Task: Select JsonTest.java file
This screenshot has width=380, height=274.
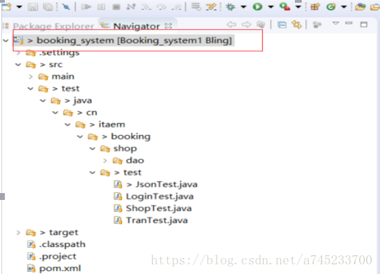Action: 156,185
